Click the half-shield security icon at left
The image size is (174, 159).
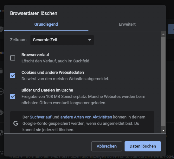[2, 133]
